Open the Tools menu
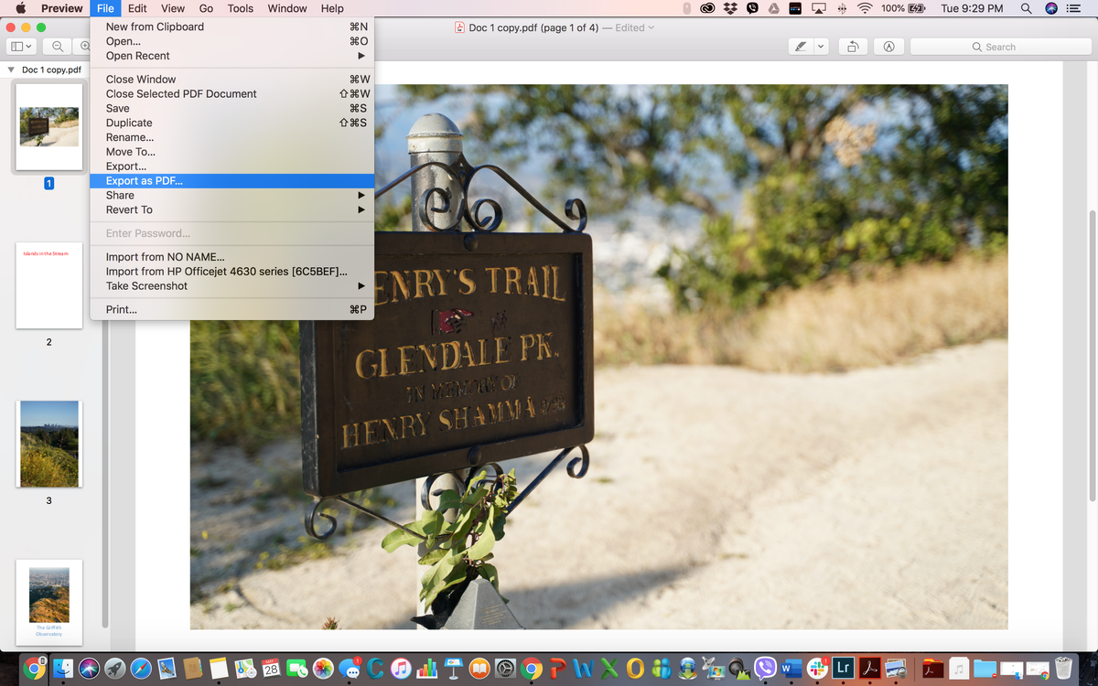 pos(241,8)
